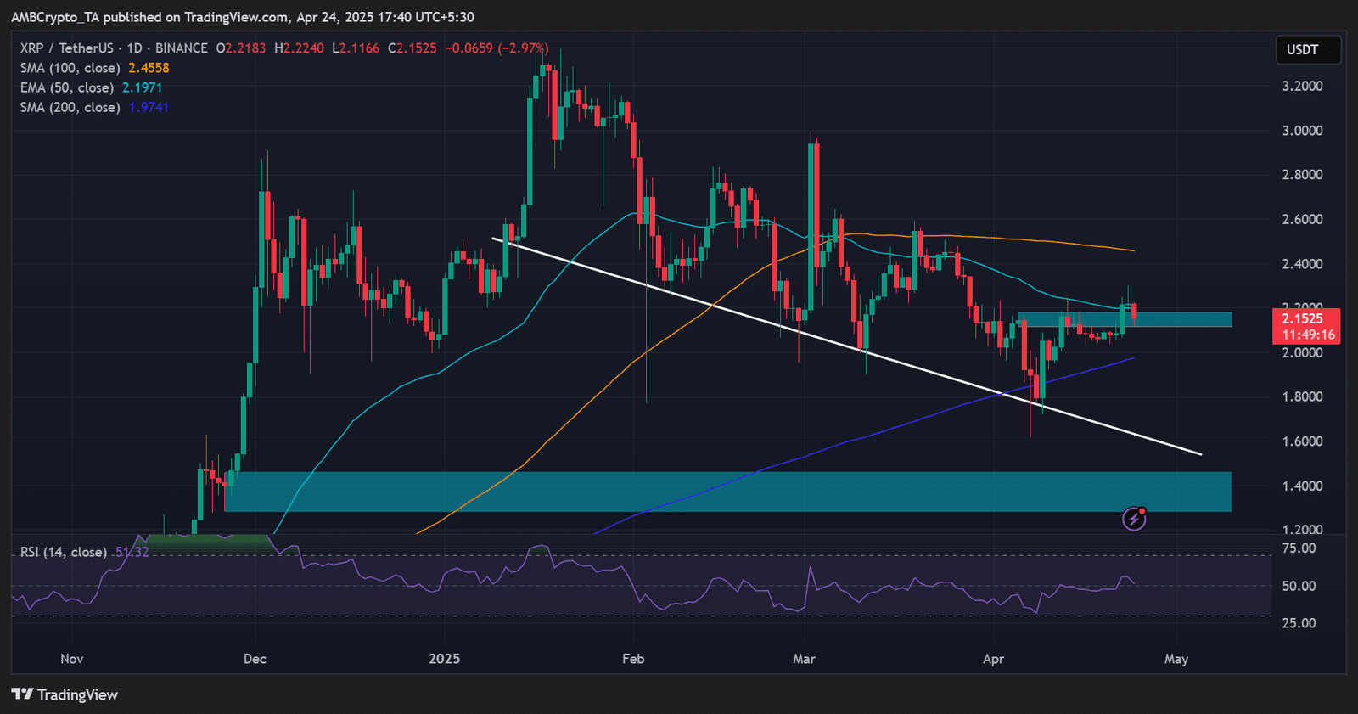This screenshot has height=714, width=1358.
Task: Select the small teal zone near 2.15
Action: pyautogui.click(x=1188, y=319)
